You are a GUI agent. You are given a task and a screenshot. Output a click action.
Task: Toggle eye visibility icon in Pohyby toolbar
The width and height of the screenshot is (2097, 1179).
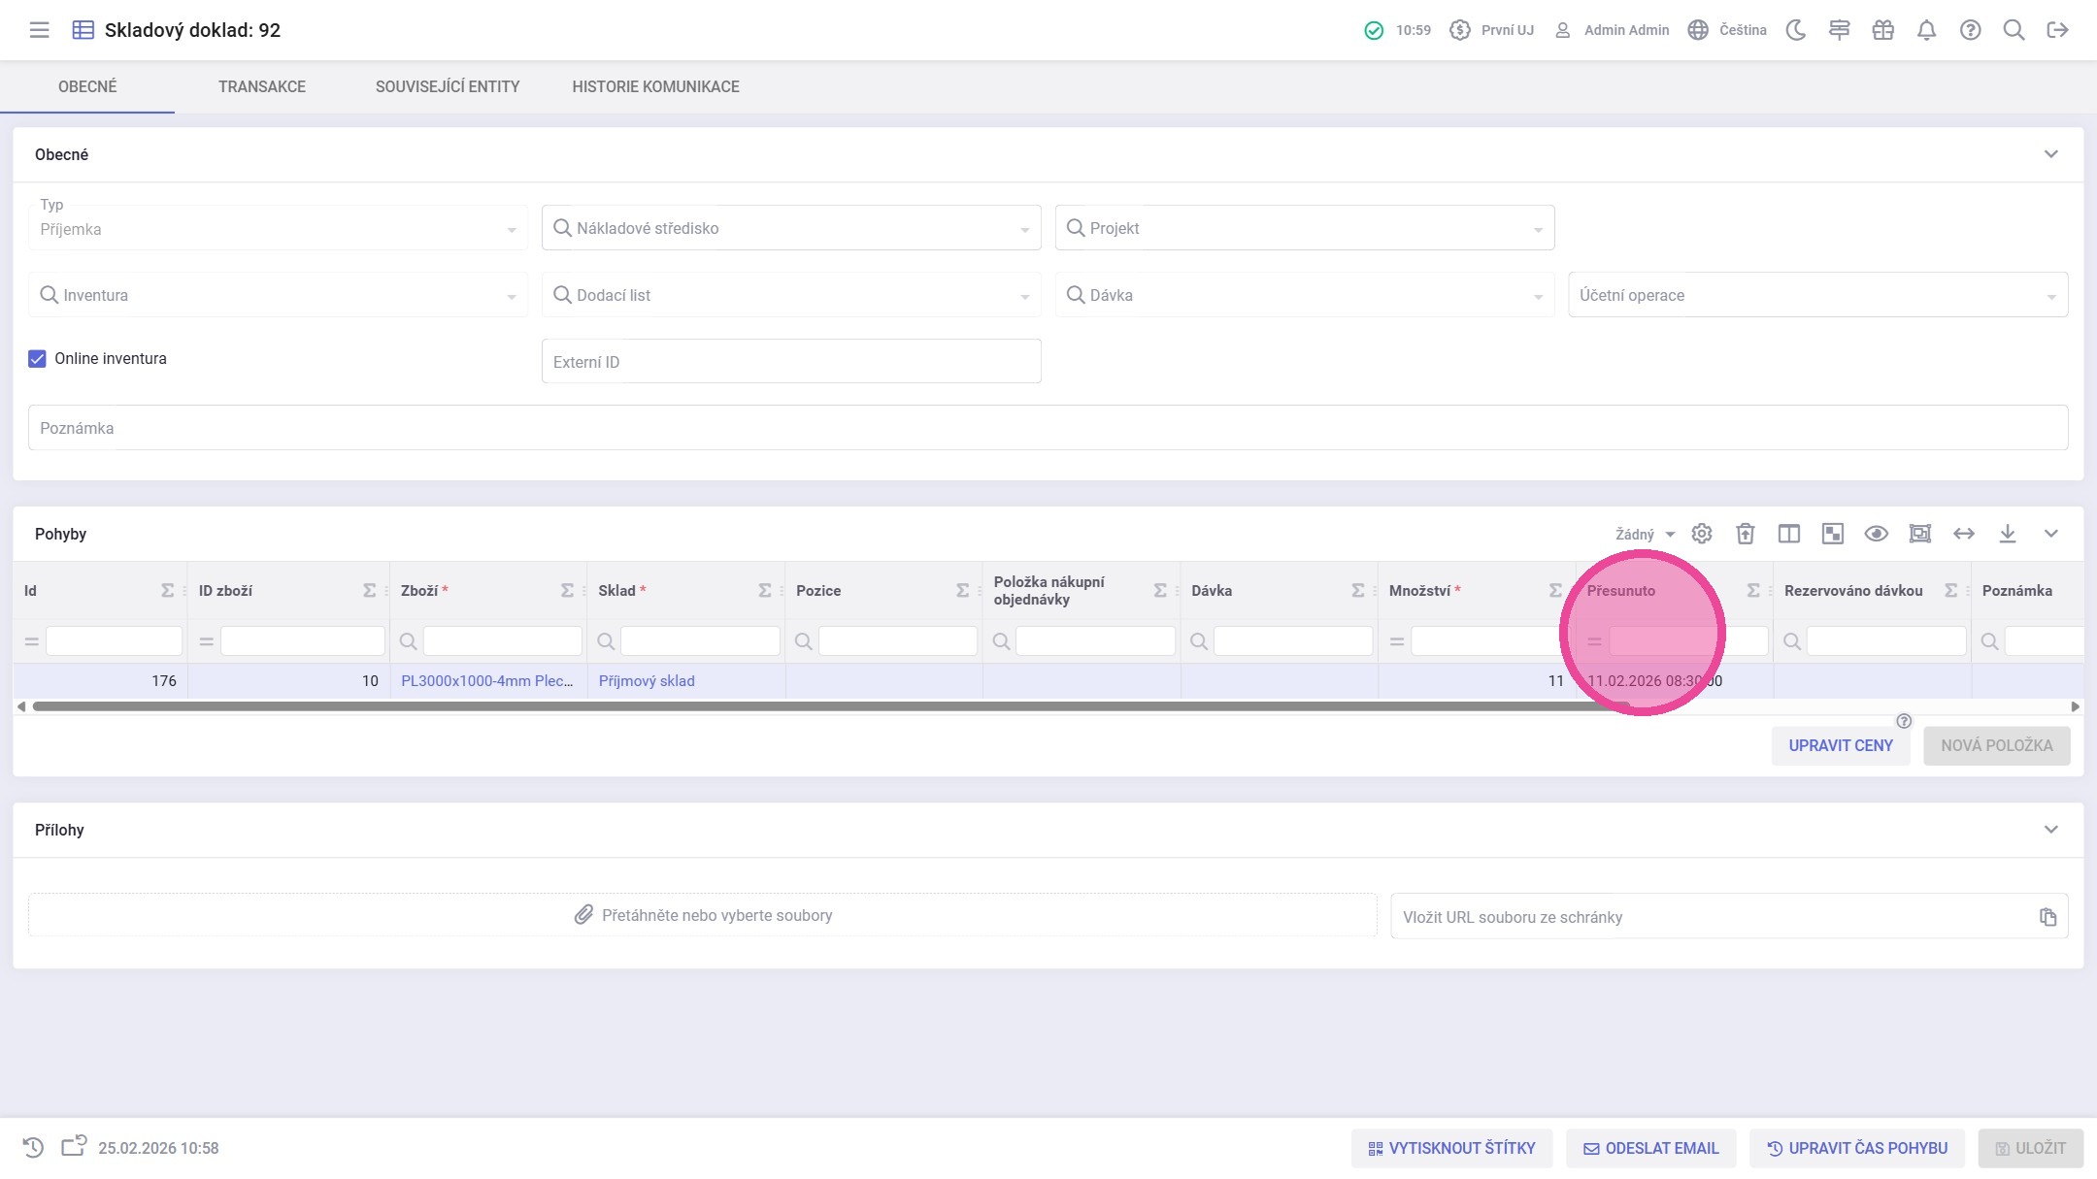pos(1876,534)
